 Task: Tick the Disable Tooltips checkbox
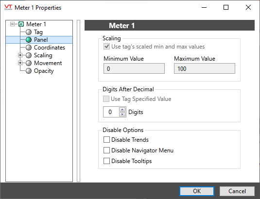click(x=106, y=161)
